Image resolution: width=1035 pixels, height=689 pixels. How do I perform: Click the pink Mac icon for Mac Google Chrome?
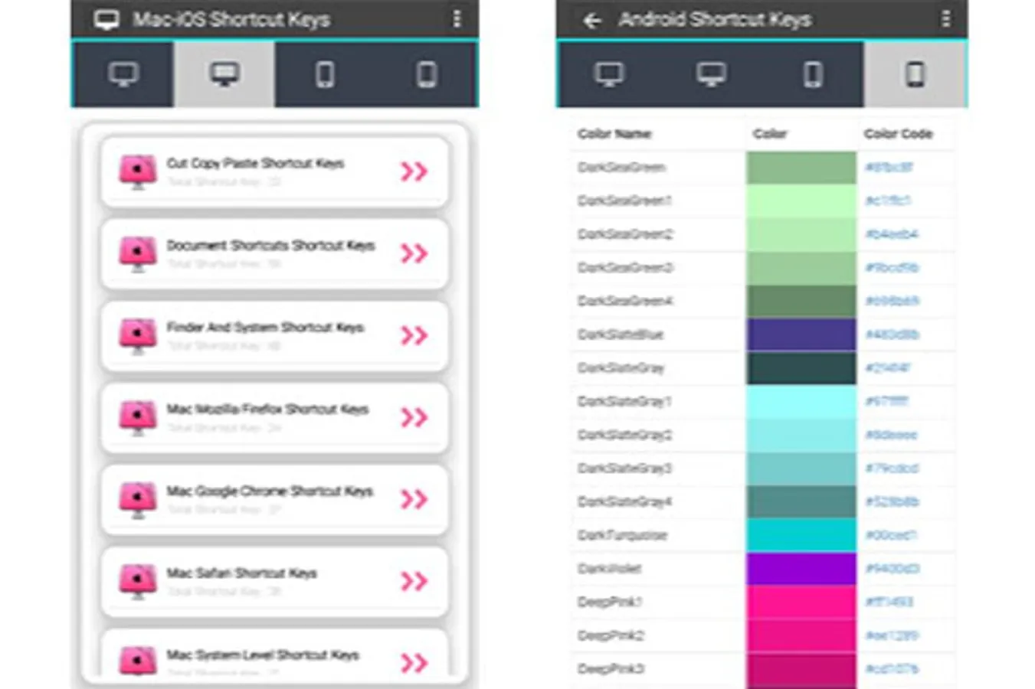(x=138, y=498)
